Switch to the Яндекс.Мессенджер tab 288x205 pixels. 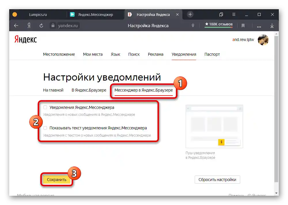point(96,14)
